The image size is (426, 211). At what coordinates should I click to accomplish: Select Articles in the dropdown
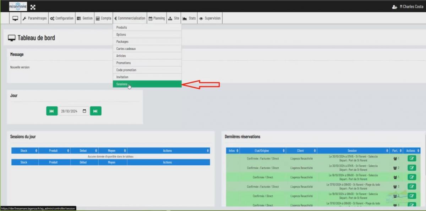147,56
